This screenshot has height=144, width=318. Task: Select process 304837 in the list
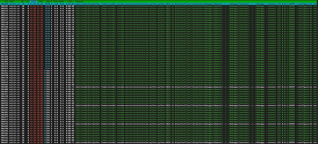click(x=5, y=29)
